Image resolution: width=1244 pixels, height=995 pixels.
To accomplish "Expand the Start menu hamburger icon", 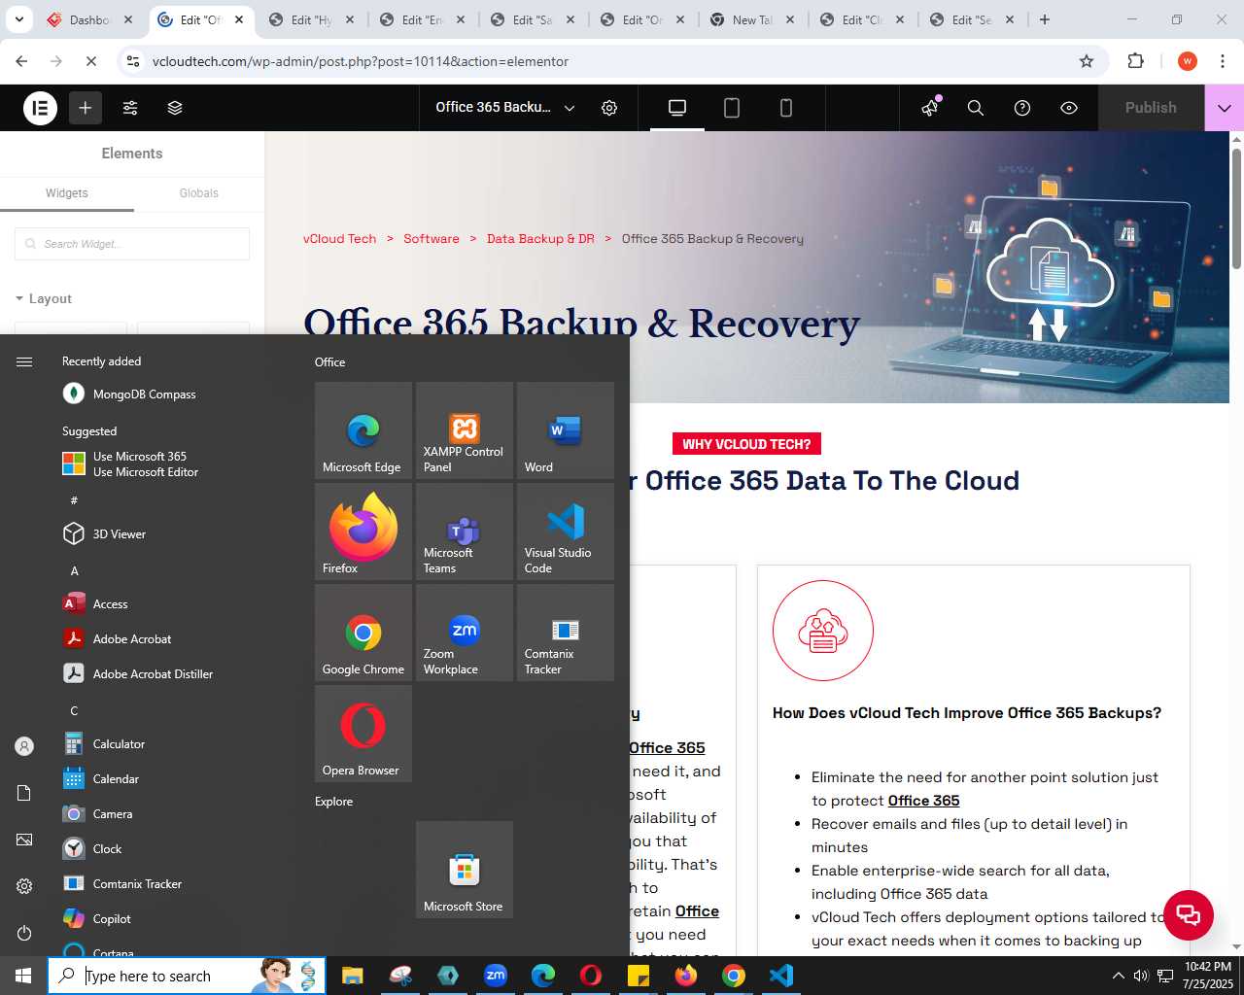I will [x=24, y=361].
